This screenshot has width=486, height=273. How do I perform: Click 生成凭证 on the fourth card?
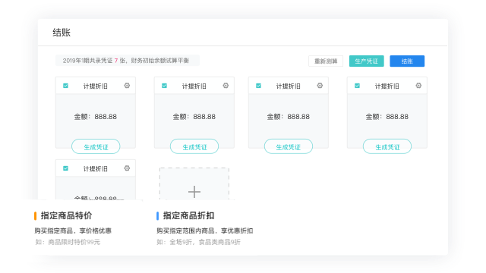(x=387, y=146)
